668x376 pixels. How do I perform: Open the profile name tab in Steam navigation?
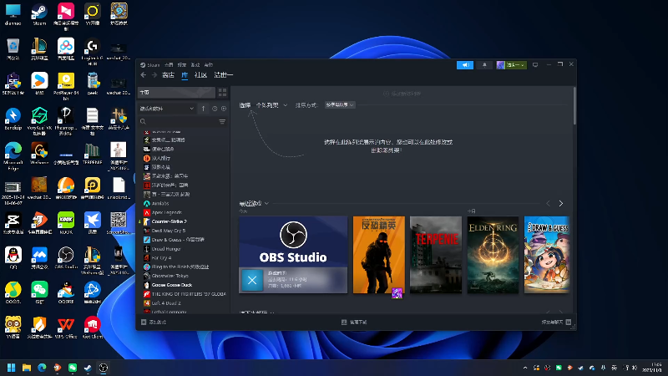pyautogui.click(x=223, y=75)
